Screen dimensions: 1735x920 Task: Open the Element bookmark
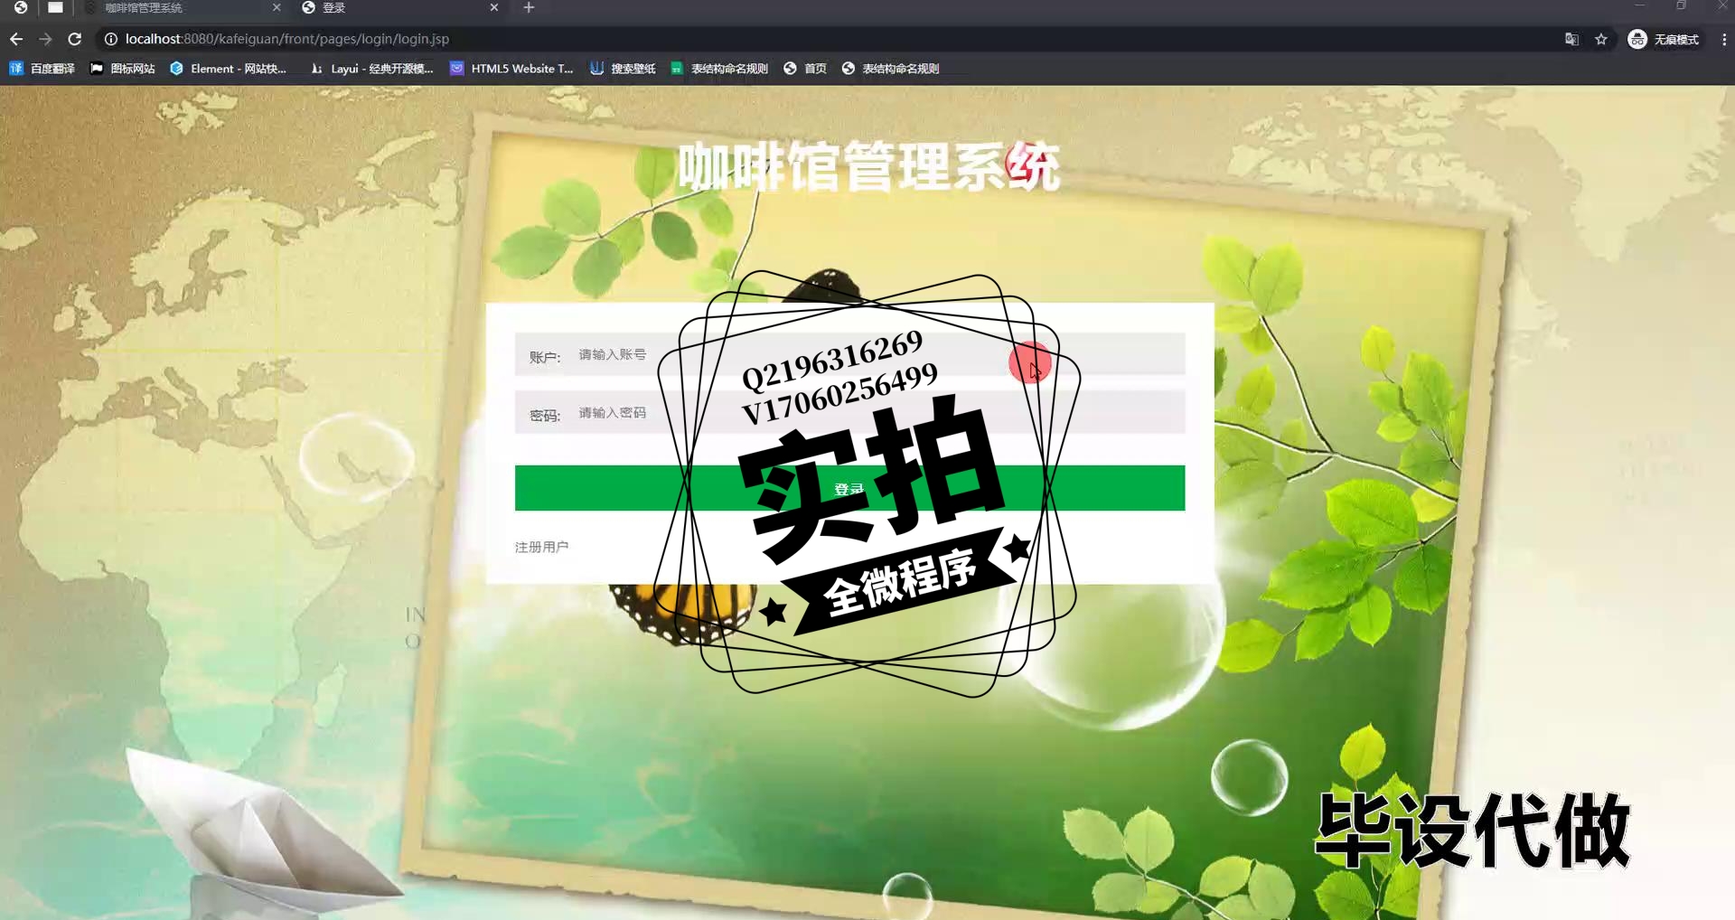point(229,69)
